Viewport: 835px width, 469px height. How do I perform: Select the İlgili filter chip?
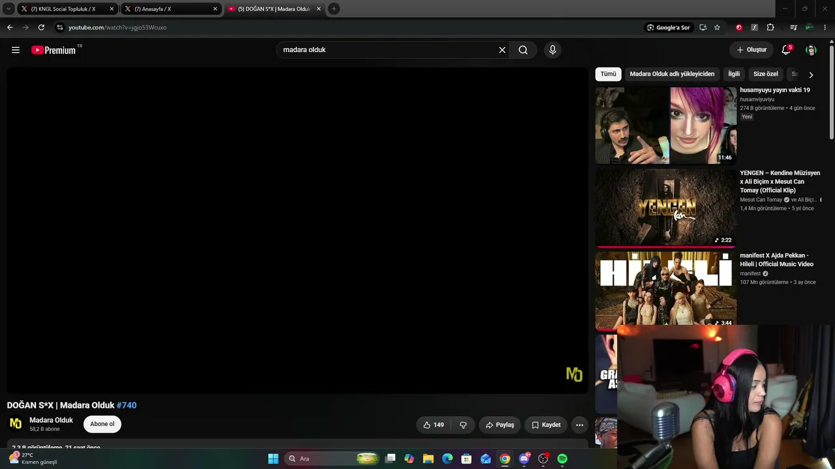[x=734, y=74]
